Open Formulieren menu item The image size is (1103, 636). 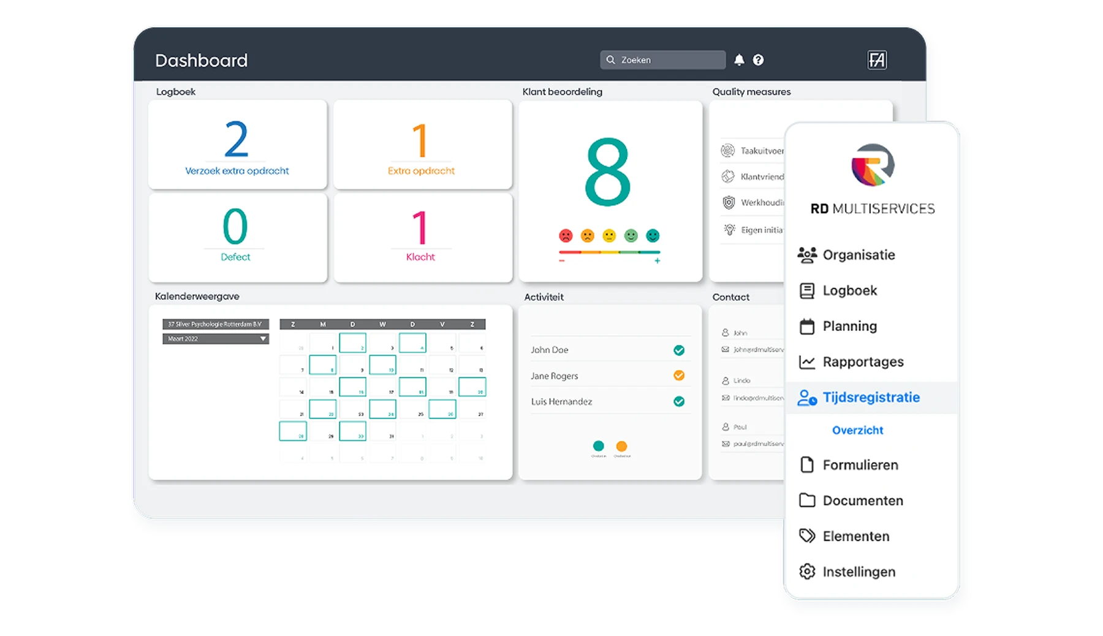(871, 464)
